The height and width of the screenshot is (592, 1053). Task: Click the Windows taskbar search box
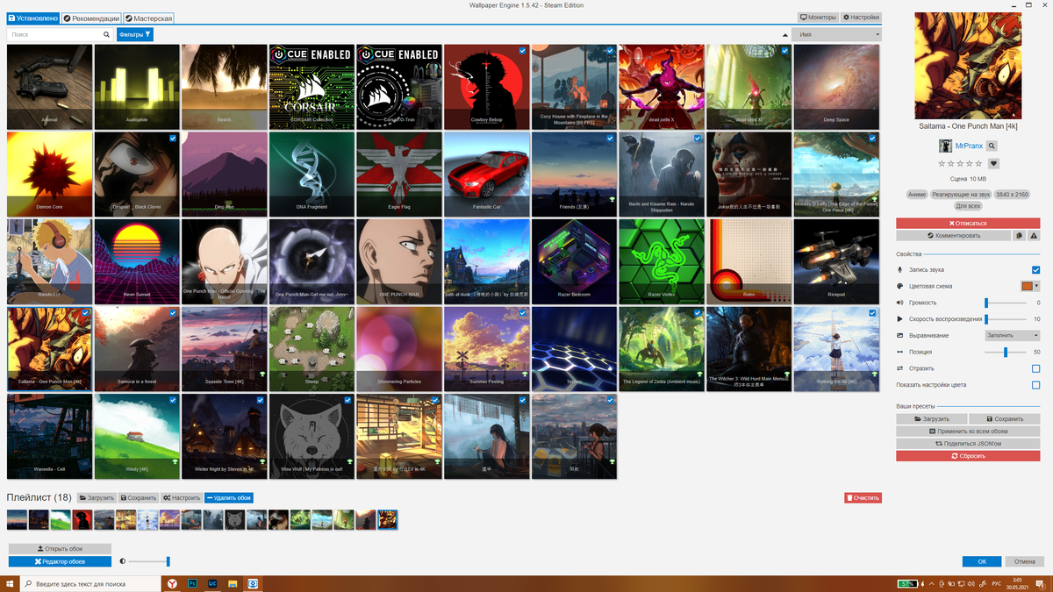(91, 583)
